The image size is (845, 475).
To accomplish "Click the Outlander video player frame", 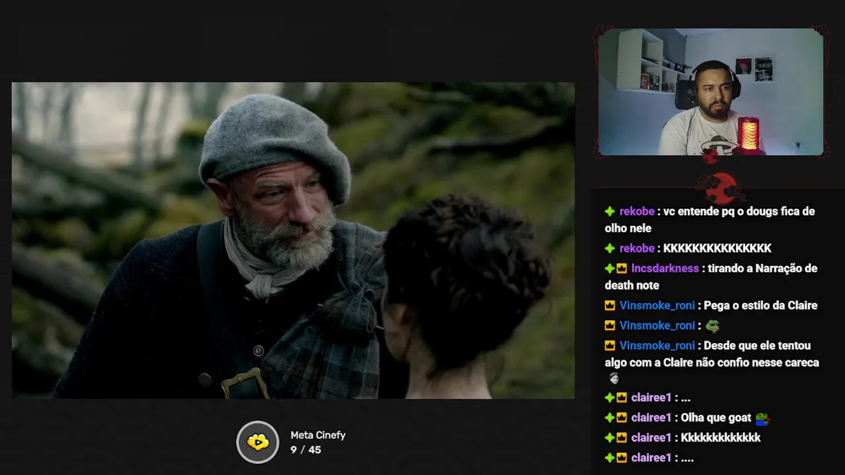I will (293, 240).
